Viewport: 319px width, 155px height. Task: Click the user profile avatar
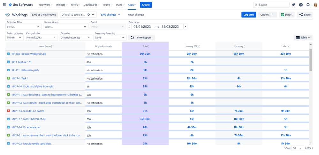click(x=315, y=5)
